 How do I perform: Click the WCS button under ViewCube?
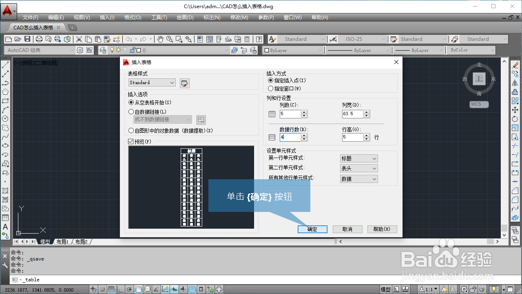[479, 104]
